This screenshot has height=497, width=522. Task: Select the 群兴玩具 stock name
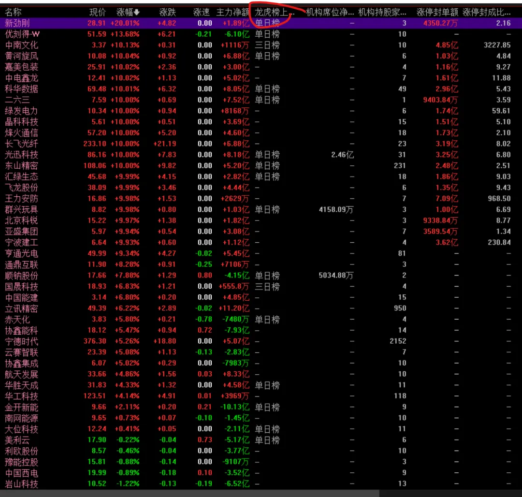point(22,210)
